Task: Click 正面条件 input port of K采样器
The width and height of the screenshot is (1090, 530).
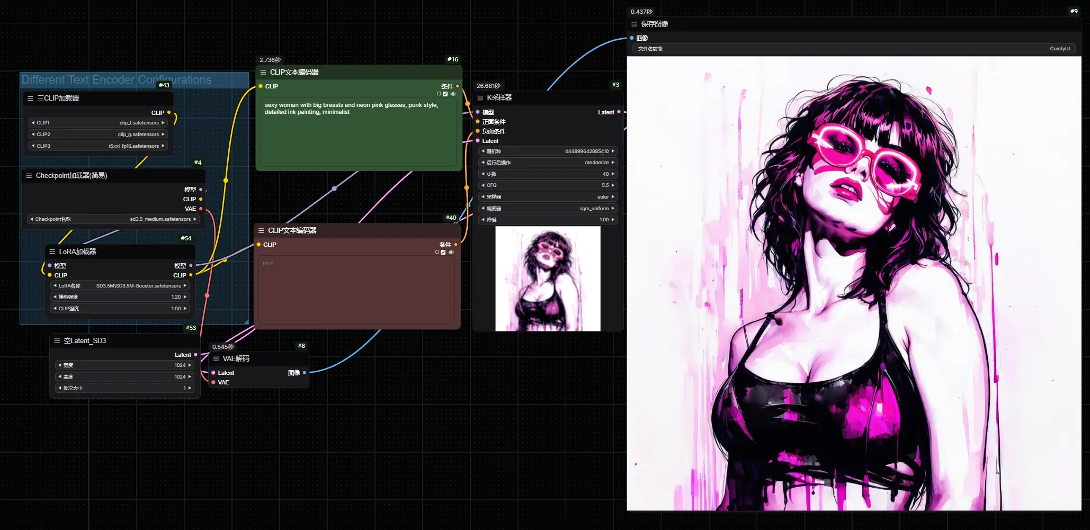Action: tap(478, 122)
